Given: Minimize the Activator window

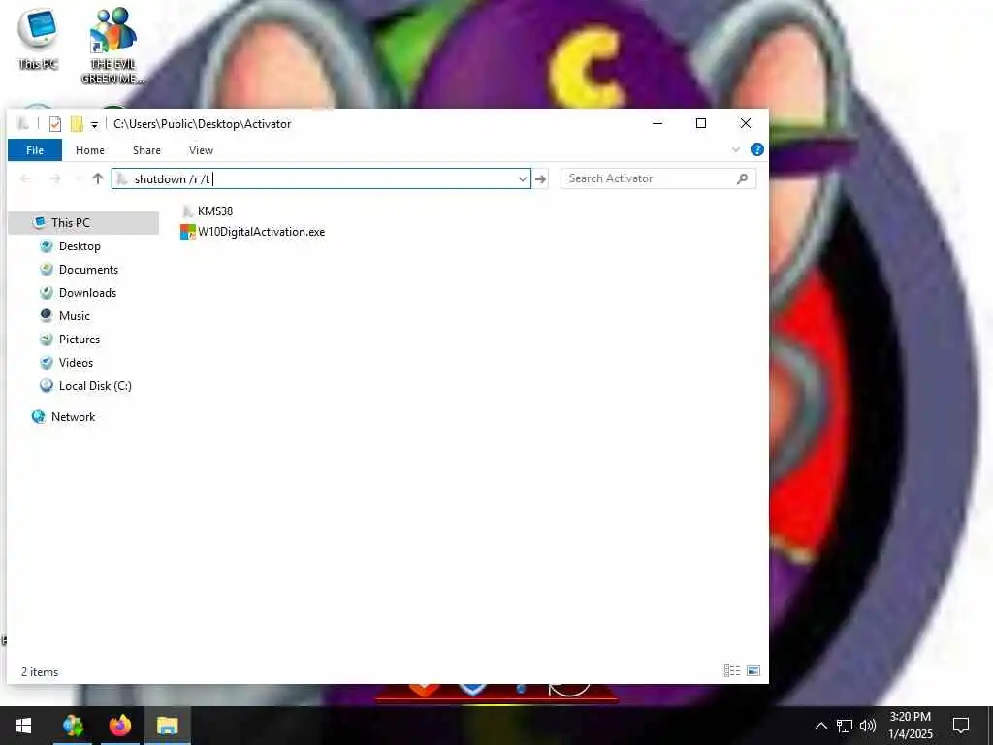Looking at the screenshot, I should tap(657, 123).
